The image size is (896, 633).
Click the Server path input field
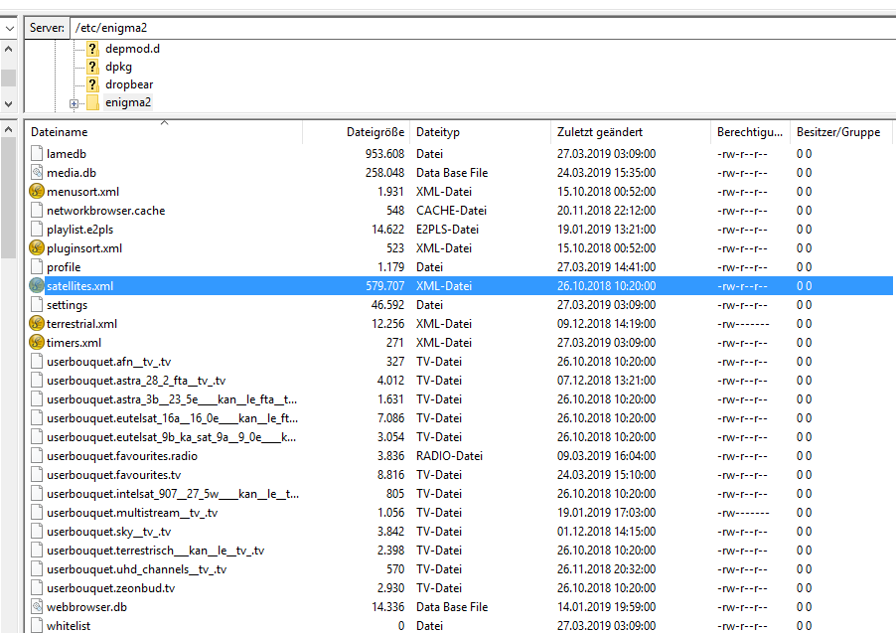[x=483, y=28]
